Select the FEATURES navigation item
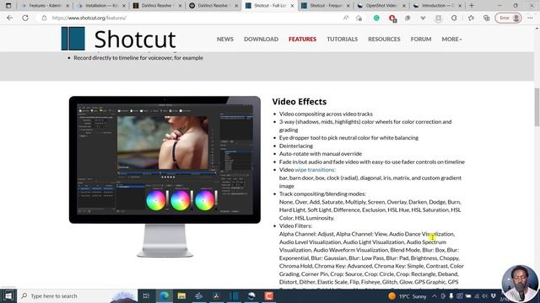This screenshot has height=303, width=540. pos(302,40)
